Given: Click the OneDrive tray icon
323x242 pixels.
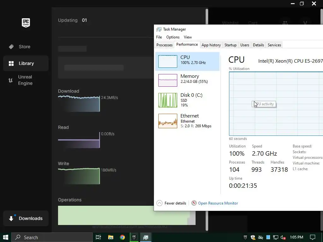Looking at the screenshot, I should click(261, 237).
